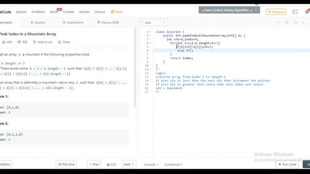The width and height of the screenshot is (310, 174).
Task: Click the 'Logic:' comment line
Action: 161,73
